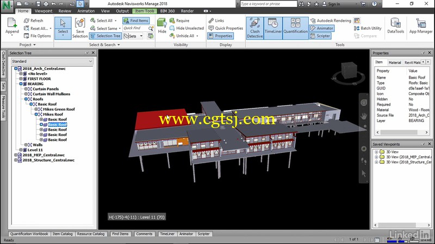Open the Autodesk cart icon in title bar

(x=363, y=4)
